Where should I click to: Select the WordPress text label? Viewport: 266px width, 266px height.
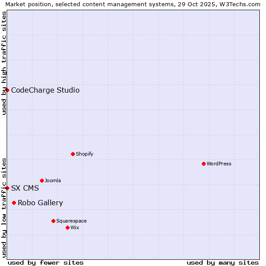219,164
